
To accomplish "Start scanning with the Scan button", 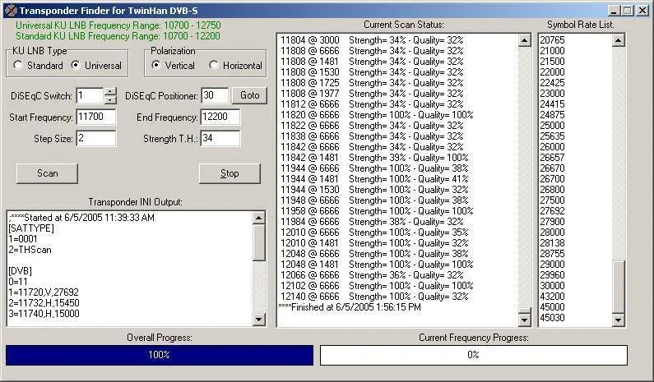I will (47, 173).
